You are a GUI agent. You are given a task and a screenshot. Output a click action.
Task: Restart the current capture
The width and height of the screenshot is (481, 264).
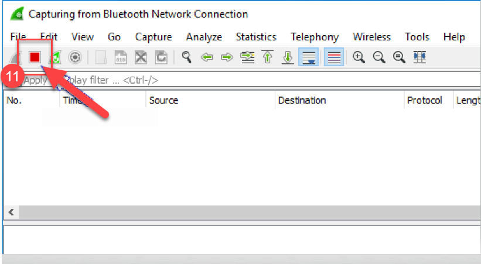[55, 57]
